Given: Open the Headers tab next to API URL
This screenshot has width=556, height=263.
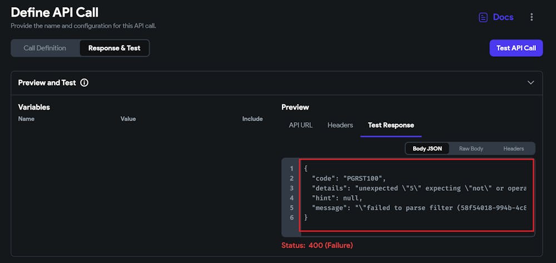Looking at the screenshot, I should tap(340, 125).
